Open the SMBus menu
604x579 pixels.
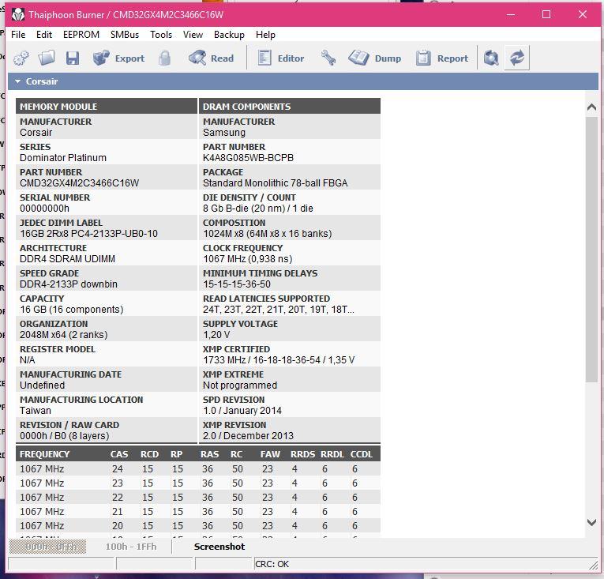[x=125, y=35]
